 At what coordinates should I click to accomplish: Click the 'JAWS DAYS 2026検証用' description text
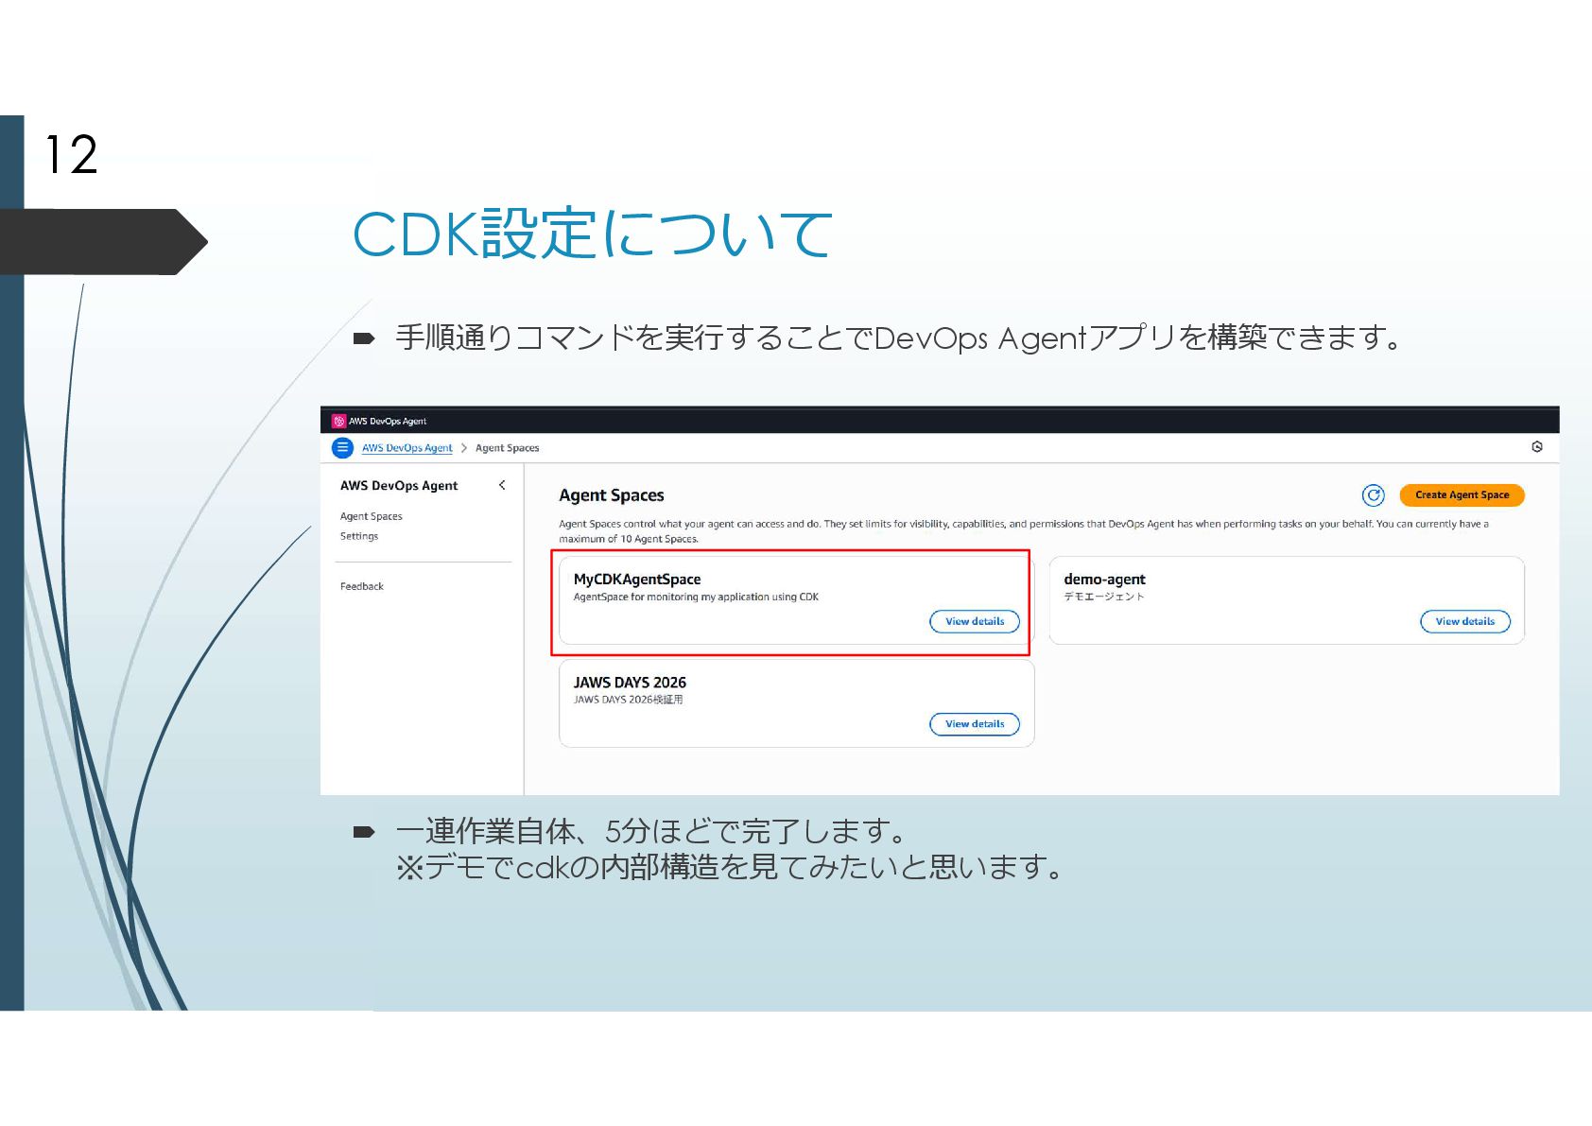click(x=628, y=700)
